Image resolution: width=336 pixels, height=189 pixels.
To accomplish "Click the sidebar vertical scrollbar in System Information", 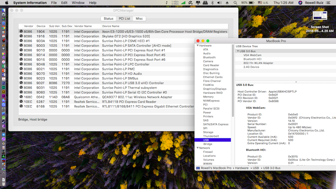I will coord(233,80).
